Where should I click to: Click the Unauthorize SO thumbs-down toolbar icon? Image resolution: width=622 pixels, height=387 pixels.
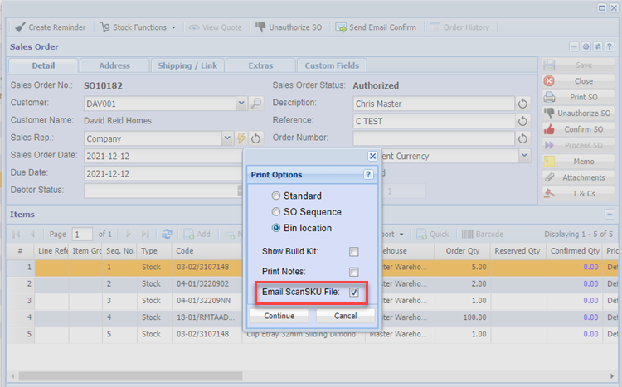(262, 27)
